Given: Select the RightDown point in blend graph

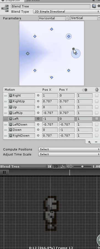Looking at the screenshot, I should [69, 70].
